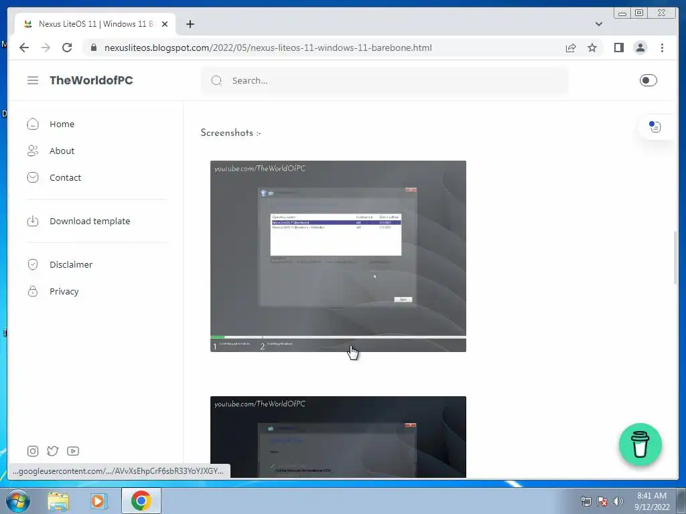Click the Chrome taskbar button
This screenshot has width=686, height=514.
(x=141, y=501)
